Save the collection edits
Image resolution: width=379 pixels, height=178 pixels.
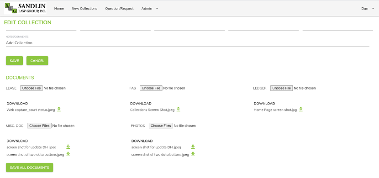coord(14,61)
